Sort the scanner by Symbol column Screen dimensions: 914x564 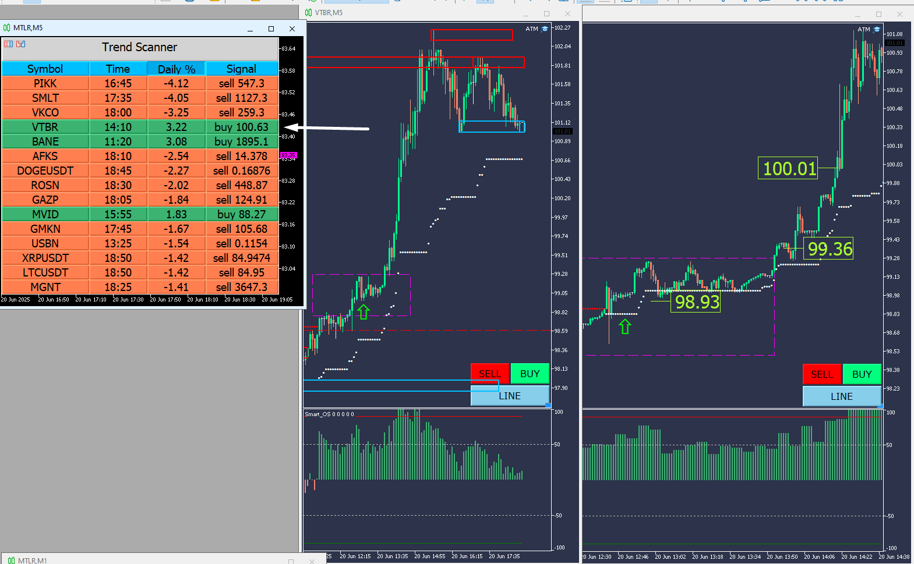tap(45, 69)
